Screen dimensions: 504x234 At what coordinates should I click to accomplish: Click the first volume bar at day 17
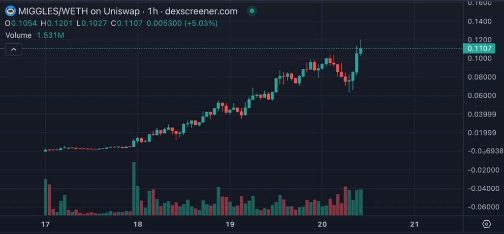[x=46, y=197]
